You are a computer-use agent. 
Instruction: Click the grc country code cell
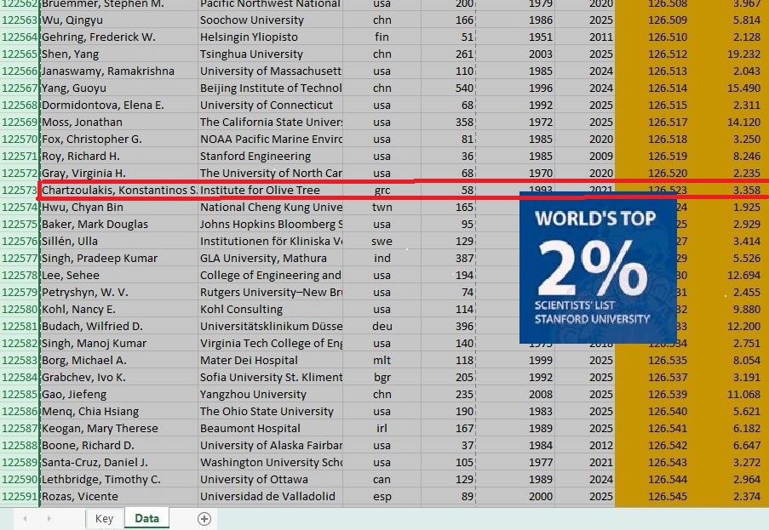[382, 190]
